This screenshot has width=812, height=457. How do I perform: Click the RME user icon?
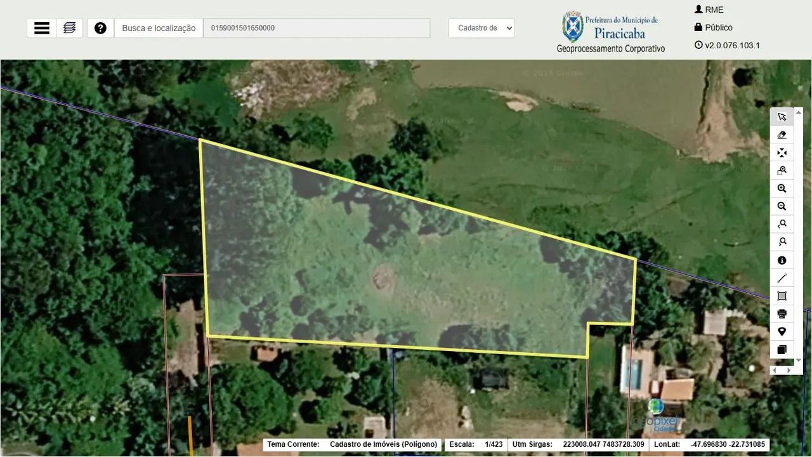coord(698,10)
